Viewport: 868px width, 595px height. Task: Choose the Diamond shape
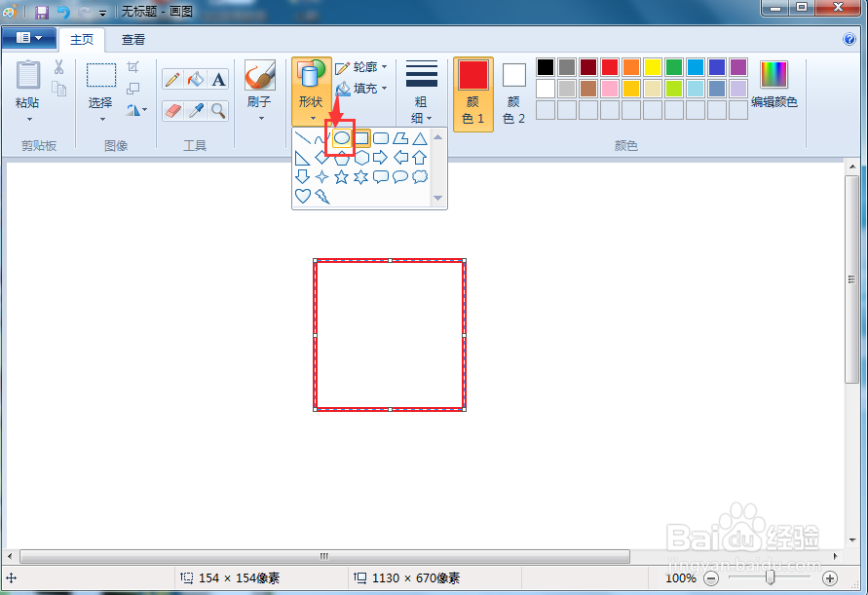(x=322, y=158)
